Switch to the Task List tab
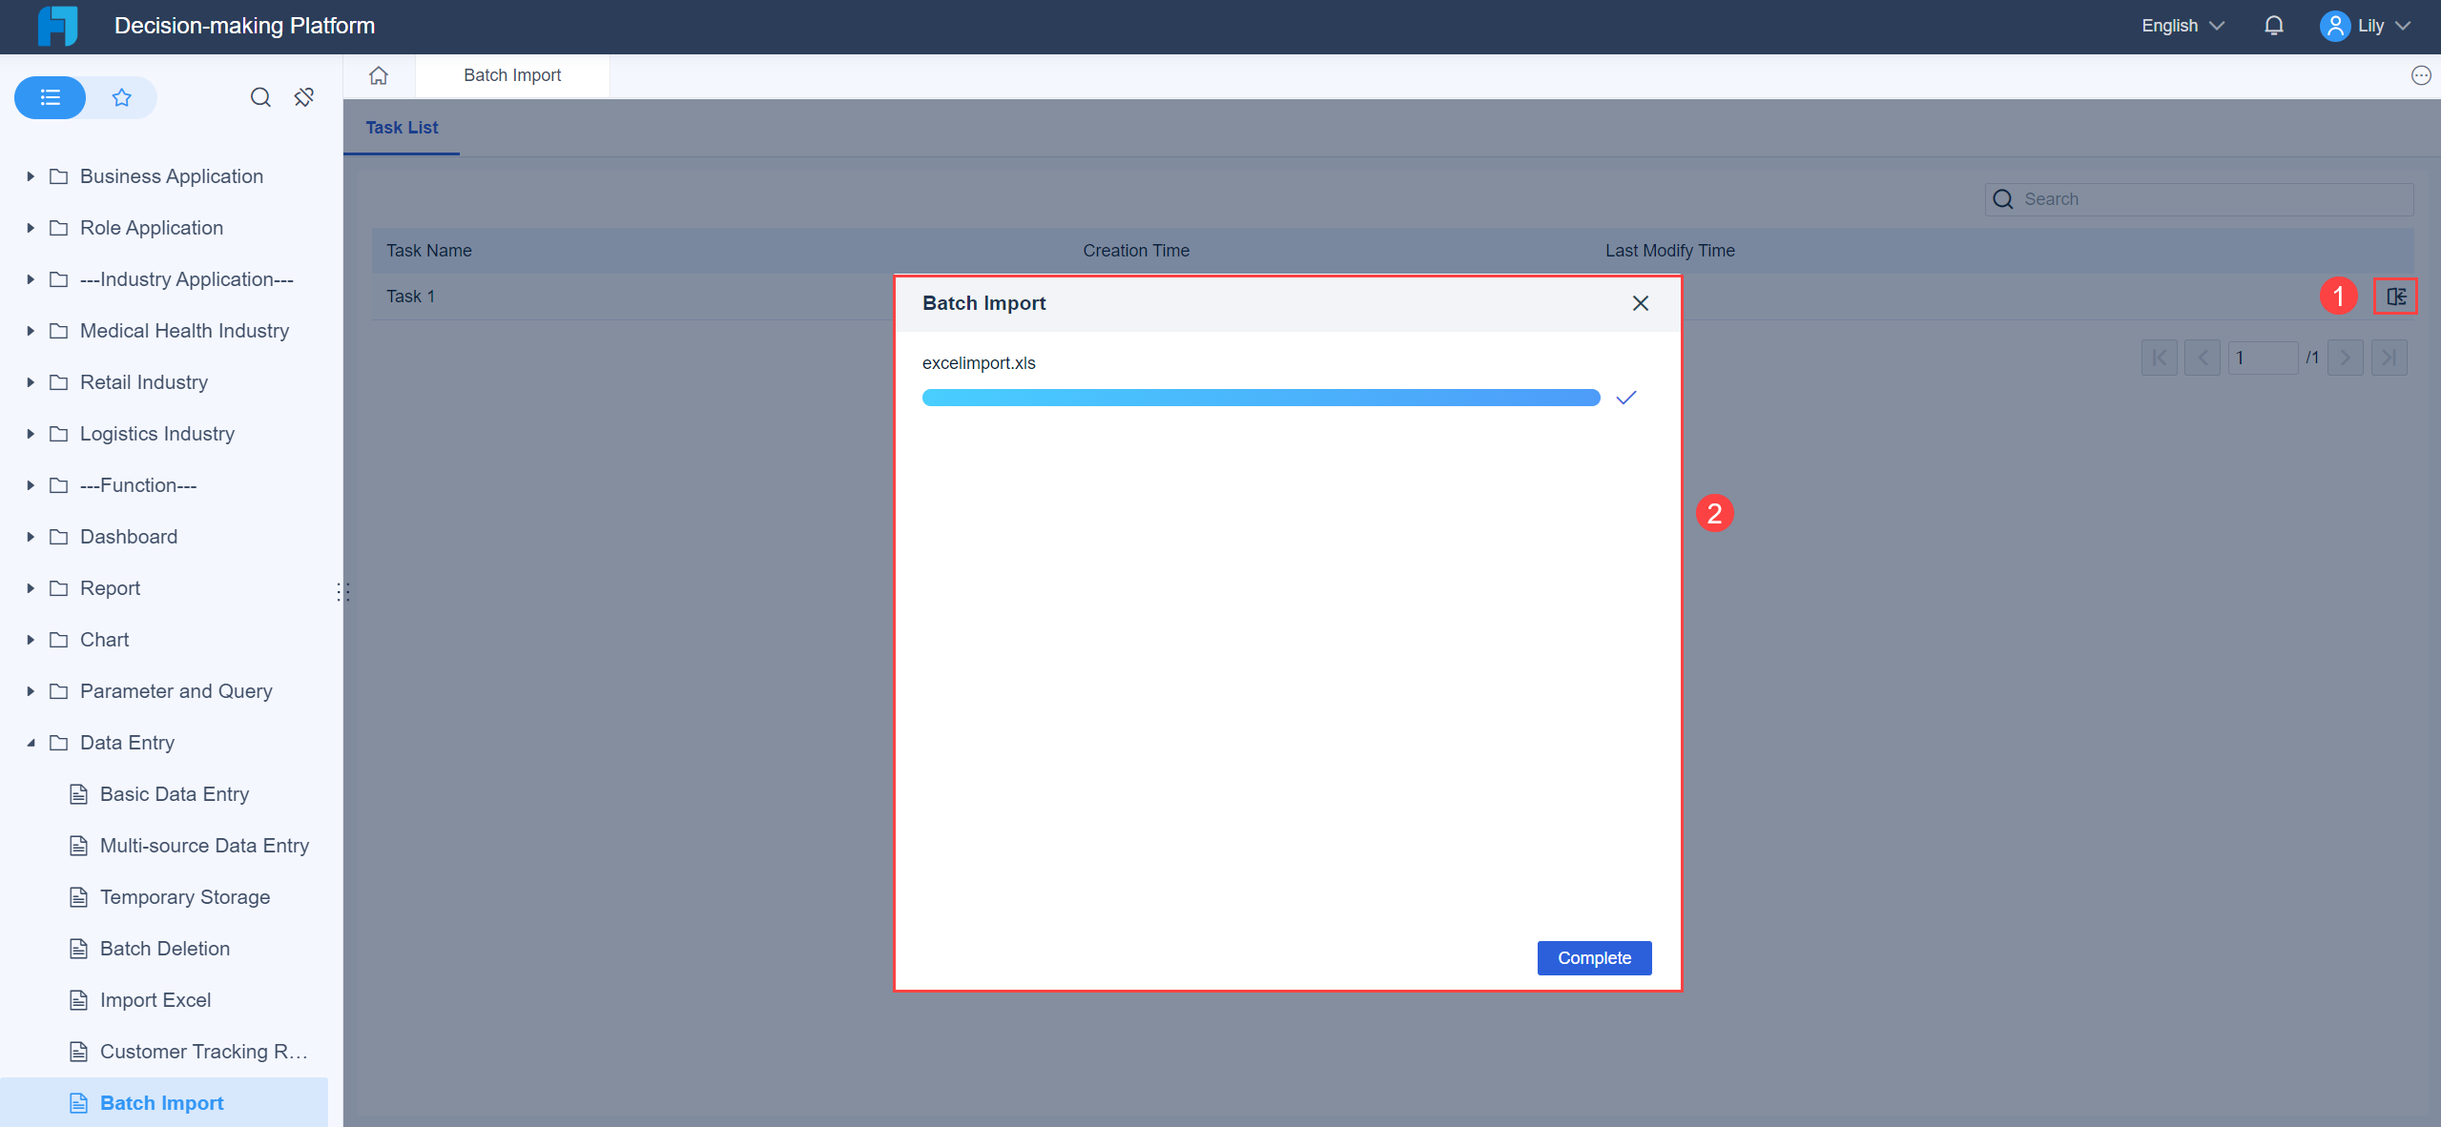Image resolution: width=2441 pixels, height=1127 pixels. tap(401, 128)
